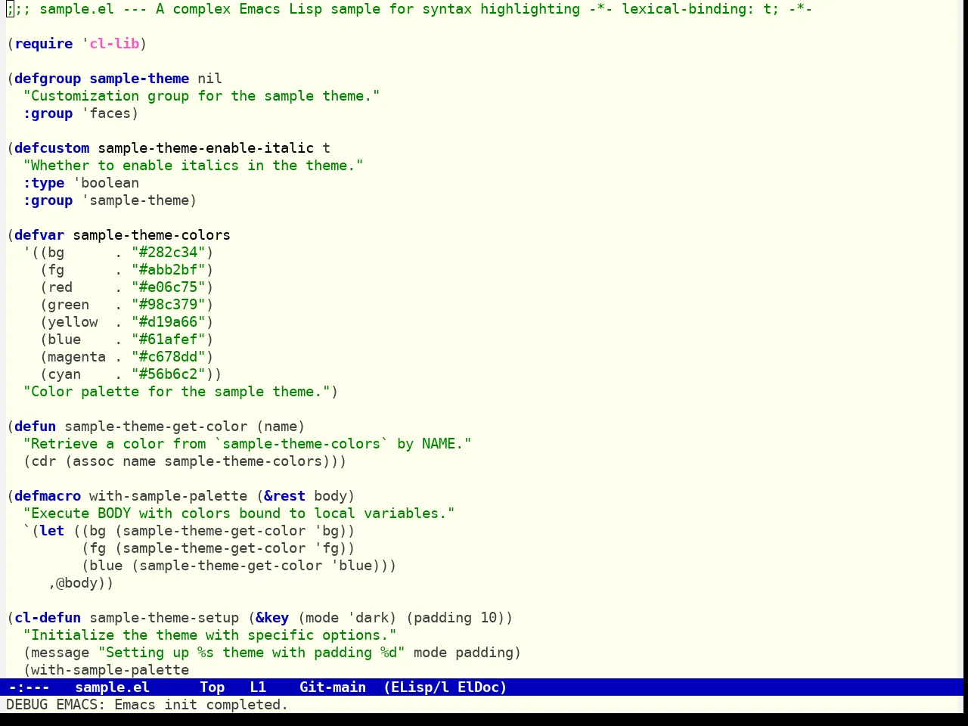Click the 'cl-defun' keyword

click(x=48, y=618)
